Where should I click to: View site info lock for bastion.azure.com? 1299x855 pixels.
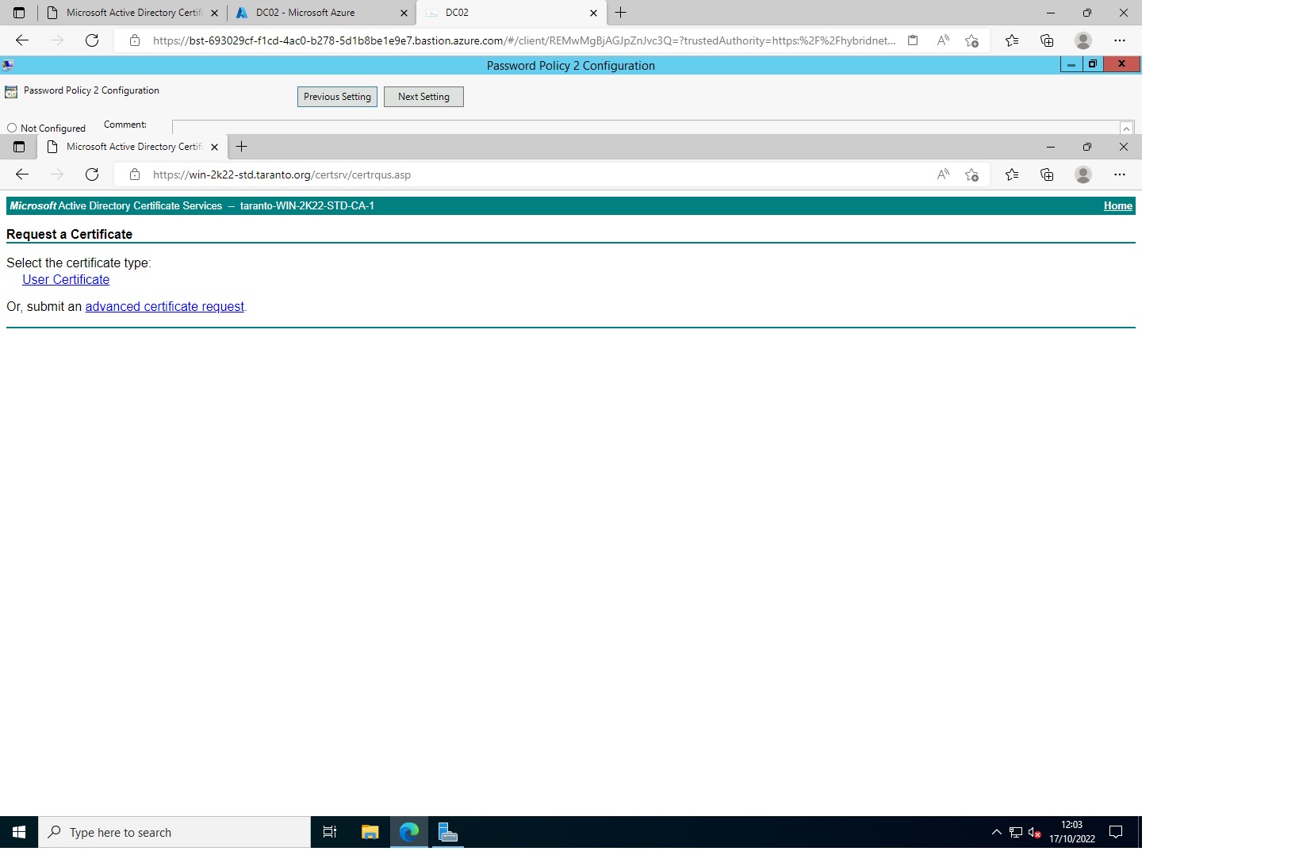tap(135, 40)
